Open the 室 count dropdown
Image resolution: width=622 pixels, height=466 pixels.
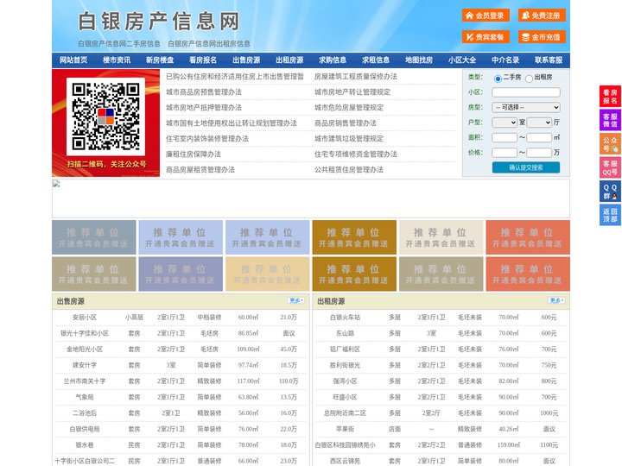pyautogui.click(x=505, y=123)
